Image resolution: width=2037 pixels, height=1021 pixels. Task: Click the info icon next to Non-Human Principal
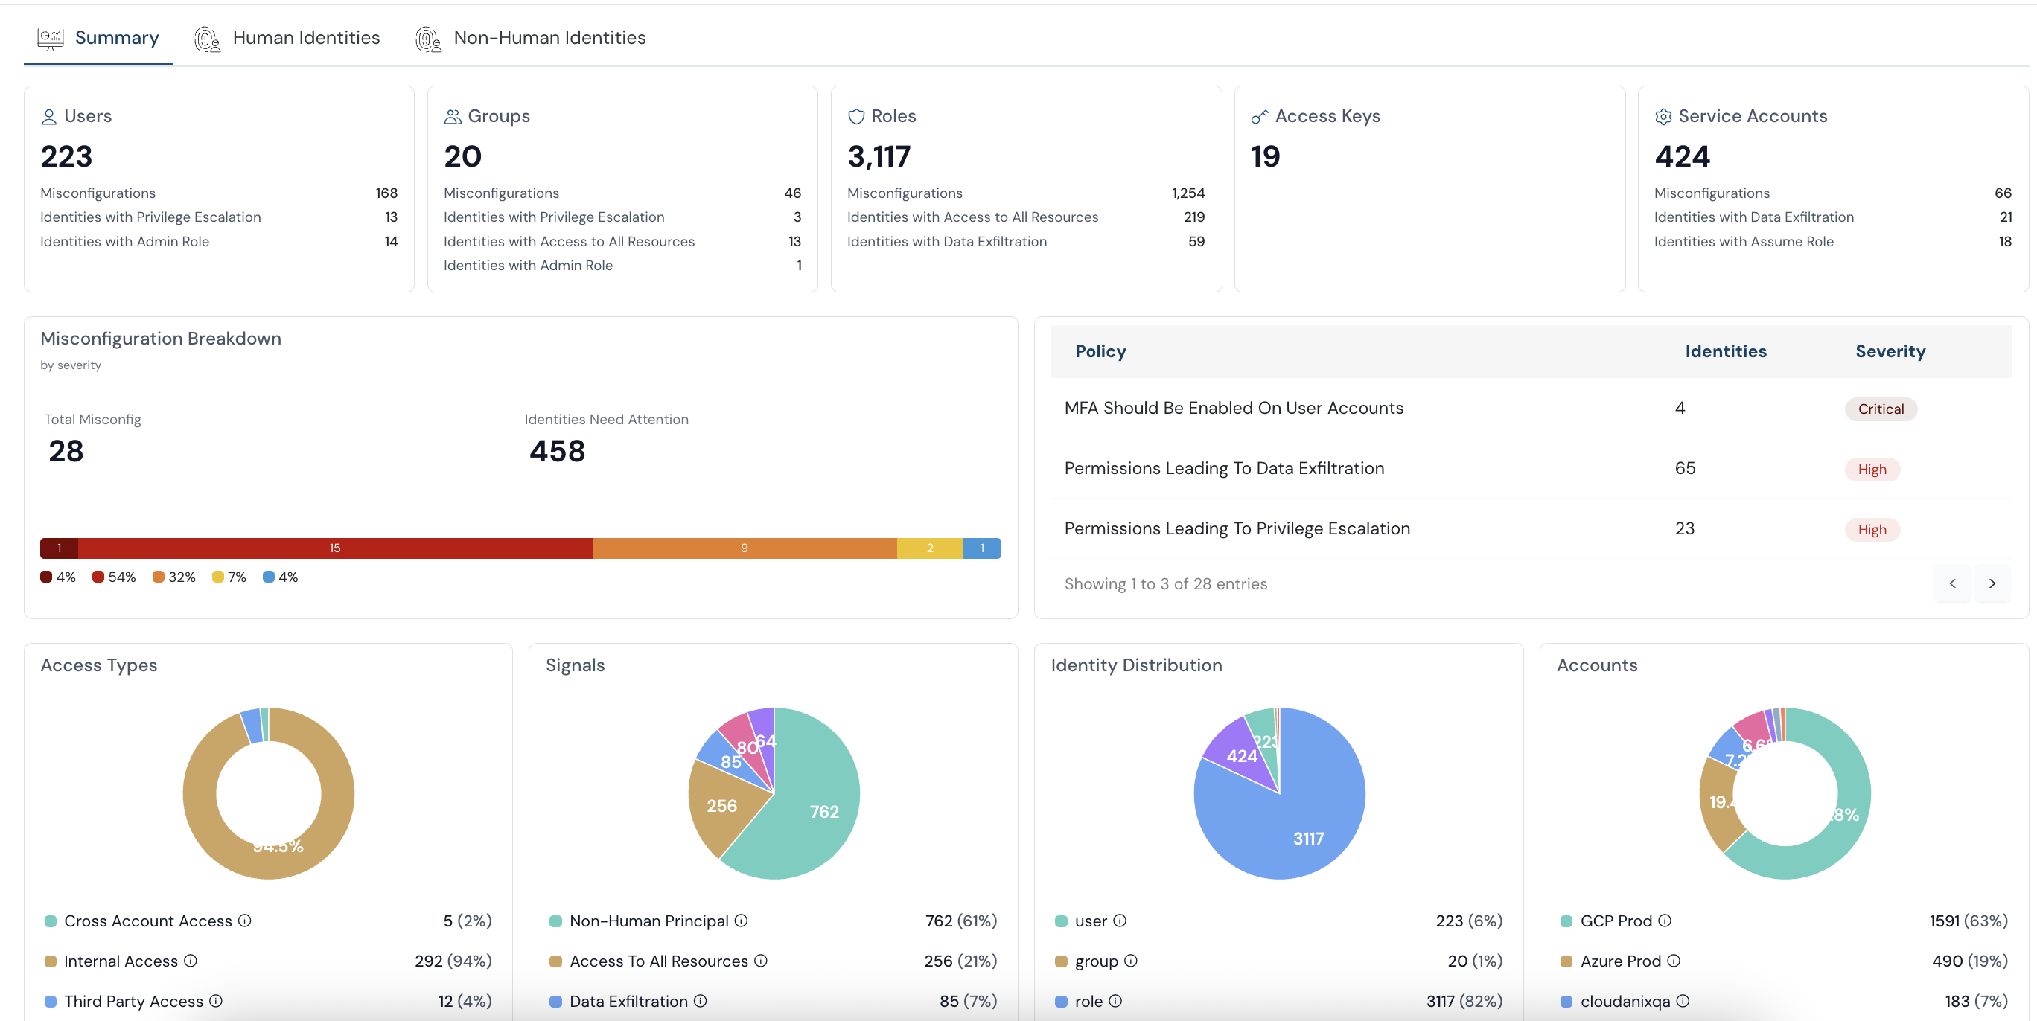point(740,920)
